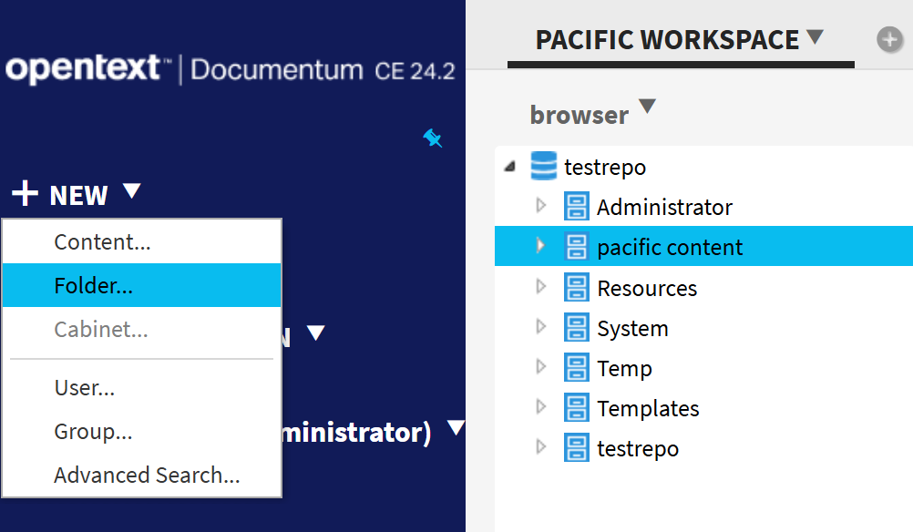Open the NEW menu dropdown arrow

click(132, 191)
